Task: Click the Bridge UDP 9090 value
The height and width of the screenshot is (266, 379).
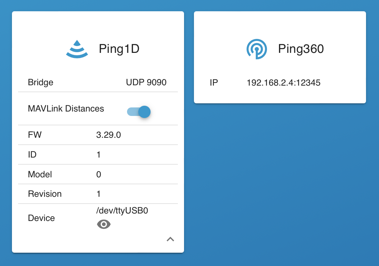Action: pyautogui.click(x=146, y=82)
